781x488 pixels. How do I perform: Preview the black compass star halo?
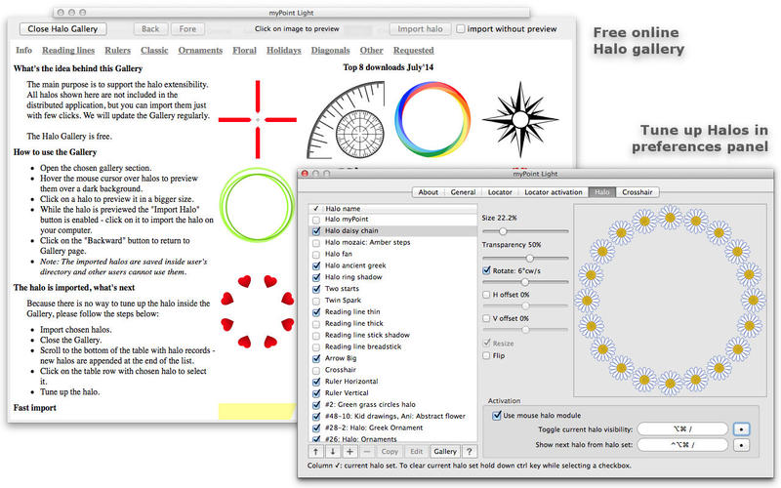click(x=520, y=119)
